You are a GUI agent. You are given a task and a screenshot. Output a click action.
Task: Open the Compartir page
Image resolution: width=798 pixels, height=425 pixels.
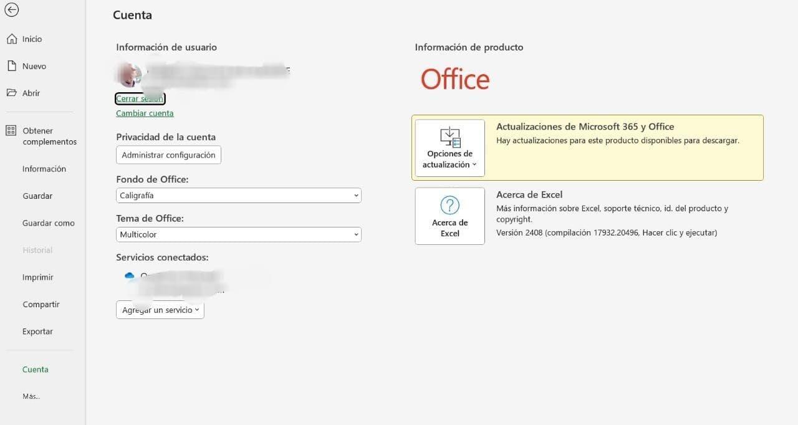point(41,304)
